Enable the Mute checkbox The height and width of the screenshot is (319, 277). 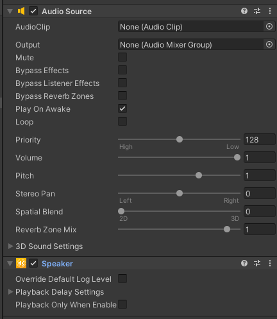click(x=122, y=57)
